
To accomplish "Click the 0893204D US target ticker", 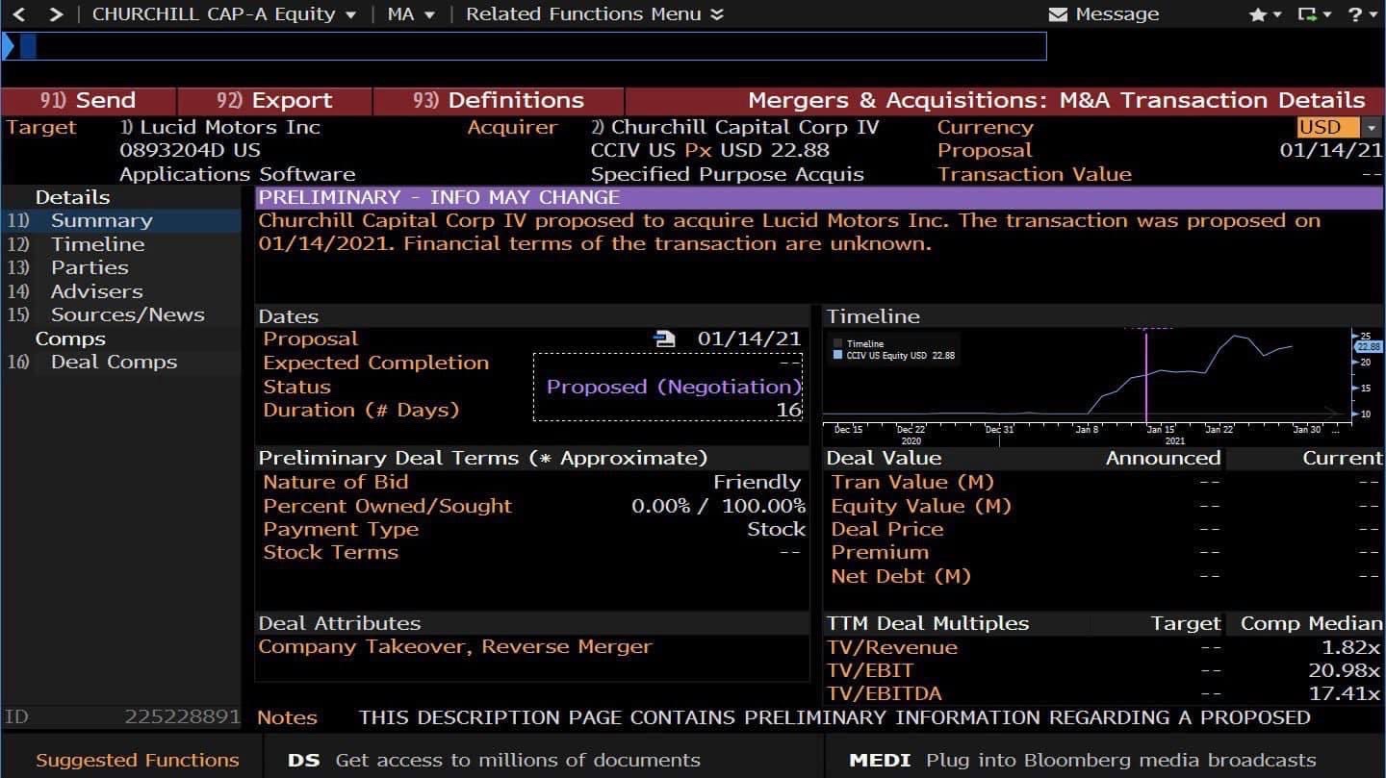I will 190,150.
